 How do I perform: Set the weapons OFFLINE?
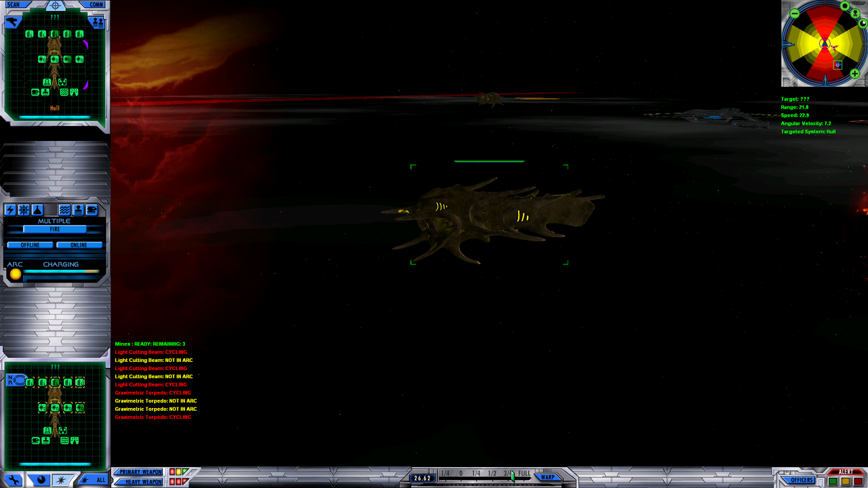31,245
